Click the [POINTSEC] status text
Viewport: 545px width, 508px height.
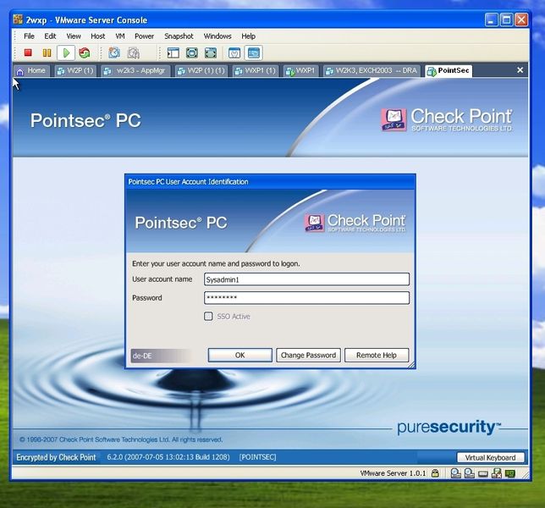[257, 457]
